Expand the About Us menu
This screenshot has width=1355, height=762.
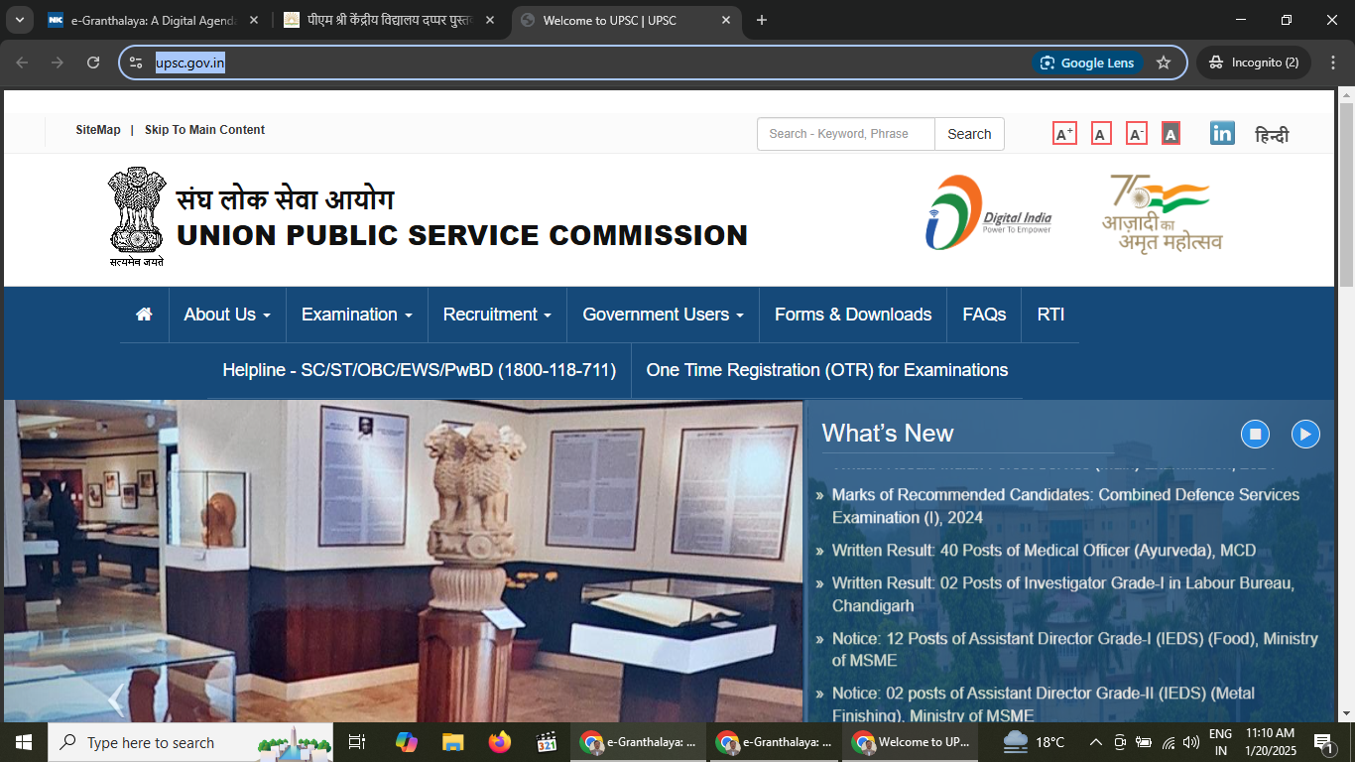(x=227, y=315)
